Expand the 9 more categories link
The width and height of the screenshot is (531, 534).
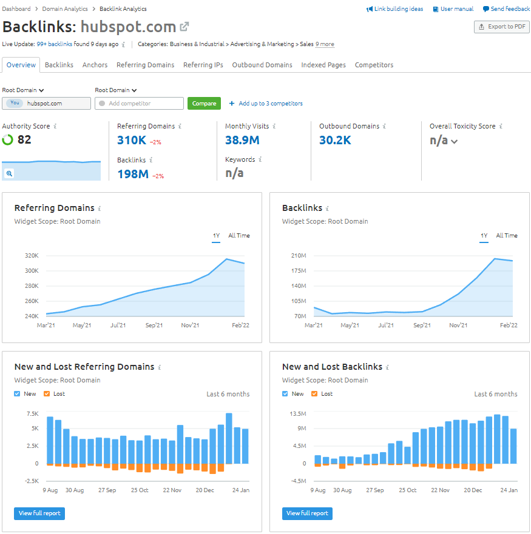[325, 44]
